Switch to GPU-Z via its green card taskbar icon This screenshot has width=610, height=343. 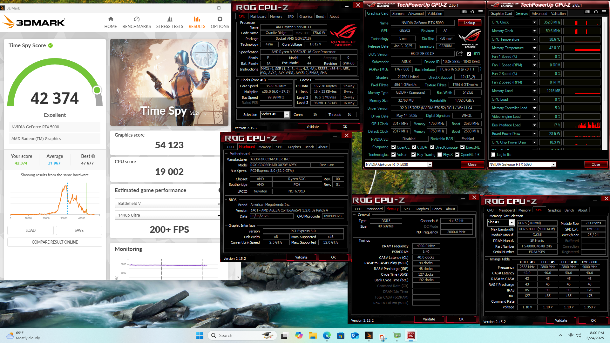click(397, 335)
